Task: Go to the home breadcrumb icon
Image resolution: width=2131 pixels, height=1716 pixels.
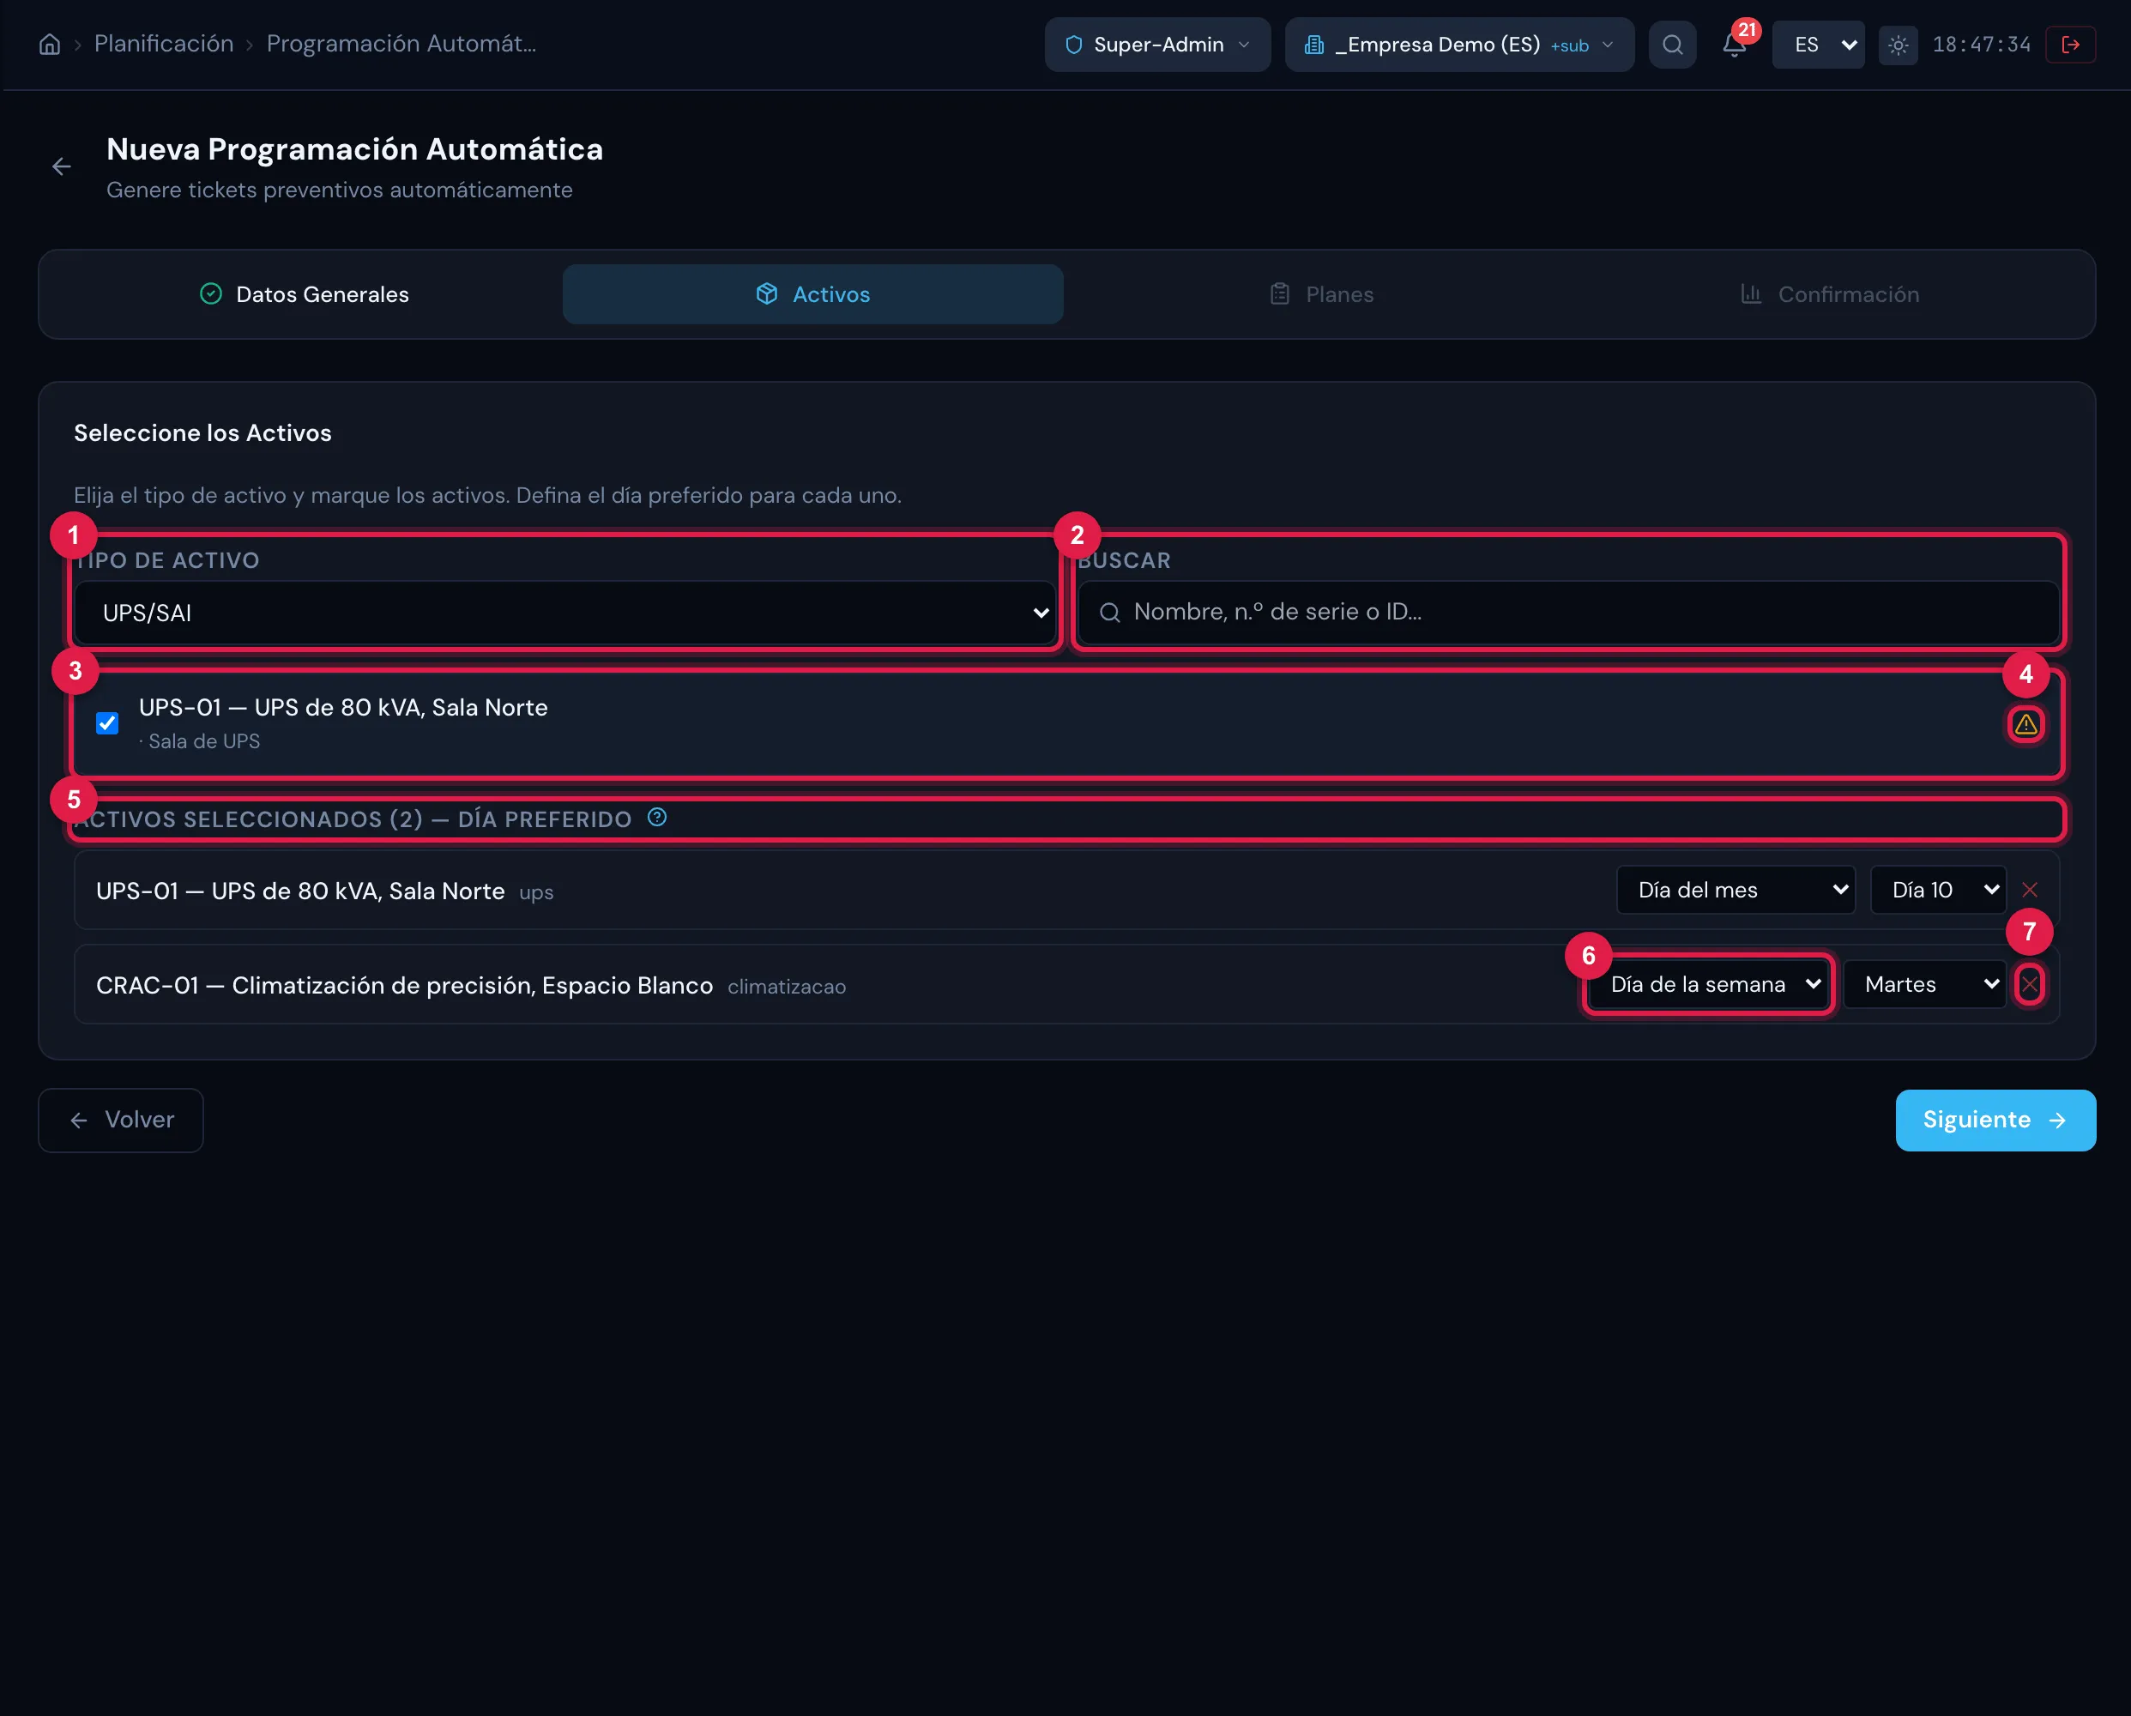Action: coord(50,45)
